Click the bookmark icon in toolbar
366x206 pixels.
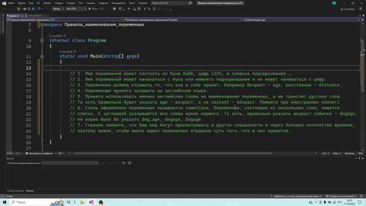coord(154,9)
